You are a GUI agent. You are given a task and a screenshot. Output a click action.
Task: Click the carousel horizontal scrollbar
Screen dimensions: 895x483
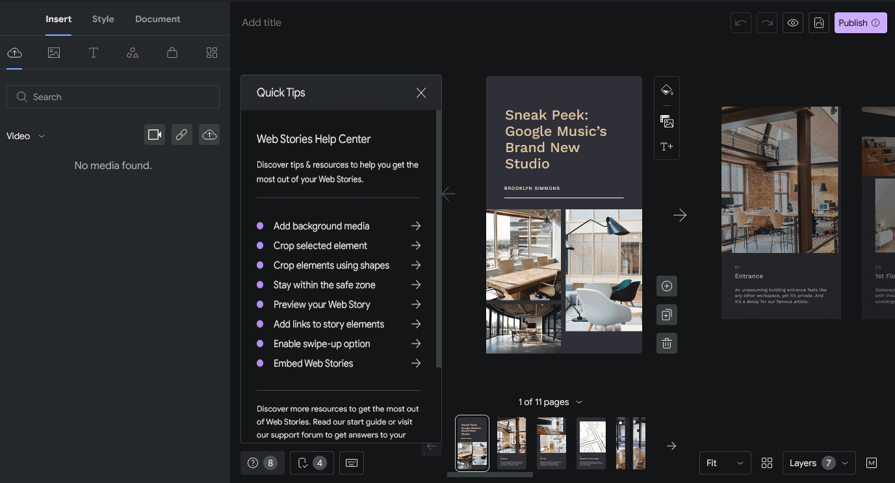pyautogui.click(x=490, y=475)
